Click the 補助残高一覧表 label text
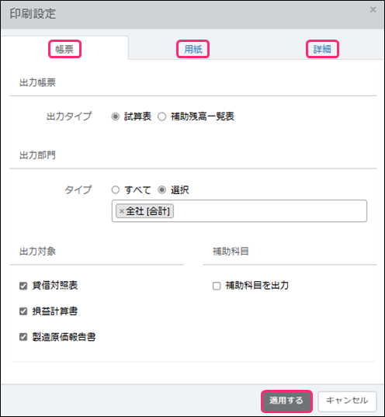This screenshot has height=417, width=385. [x=203, y=116]
